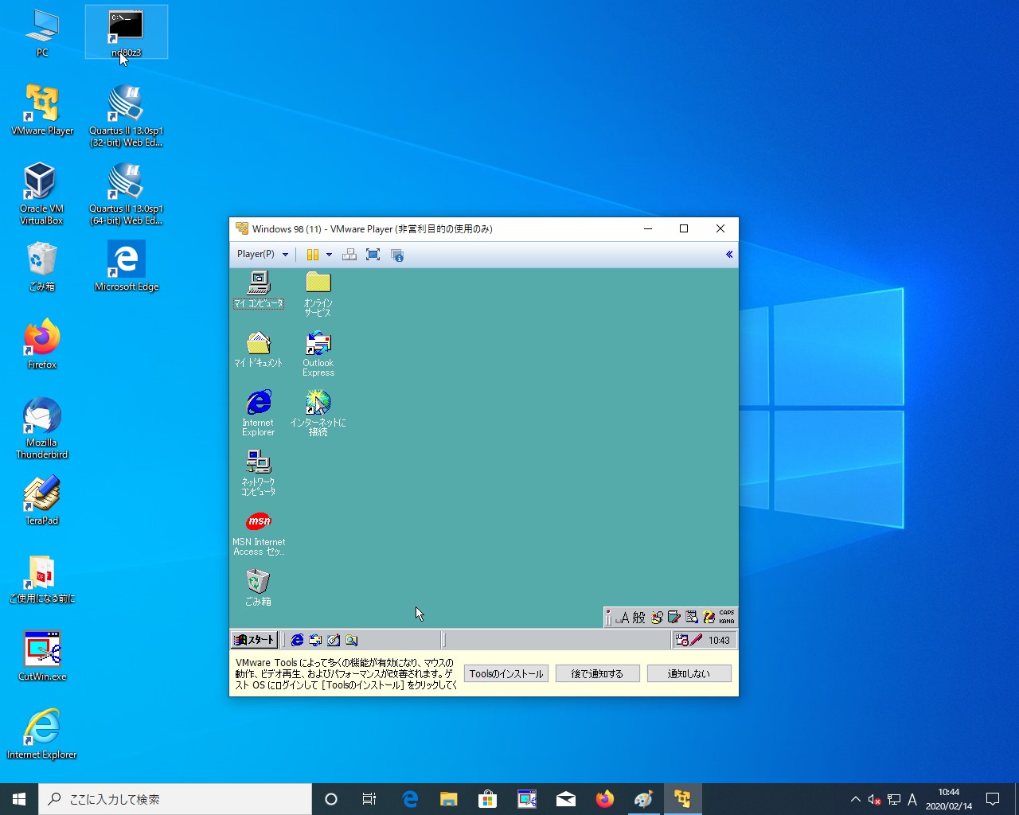Image resolution: width=1019 pixels, height=815 pixels.
Task: Click the 通知しない button
Action: tap(689, 673)
